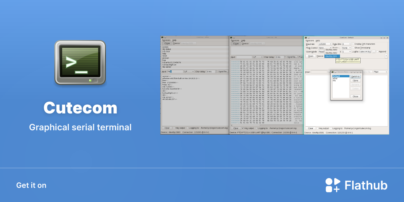Viewport: 404px width, 202px height.
Task: Open the Help menu in the left window
Action: click(x=174, y=40)
